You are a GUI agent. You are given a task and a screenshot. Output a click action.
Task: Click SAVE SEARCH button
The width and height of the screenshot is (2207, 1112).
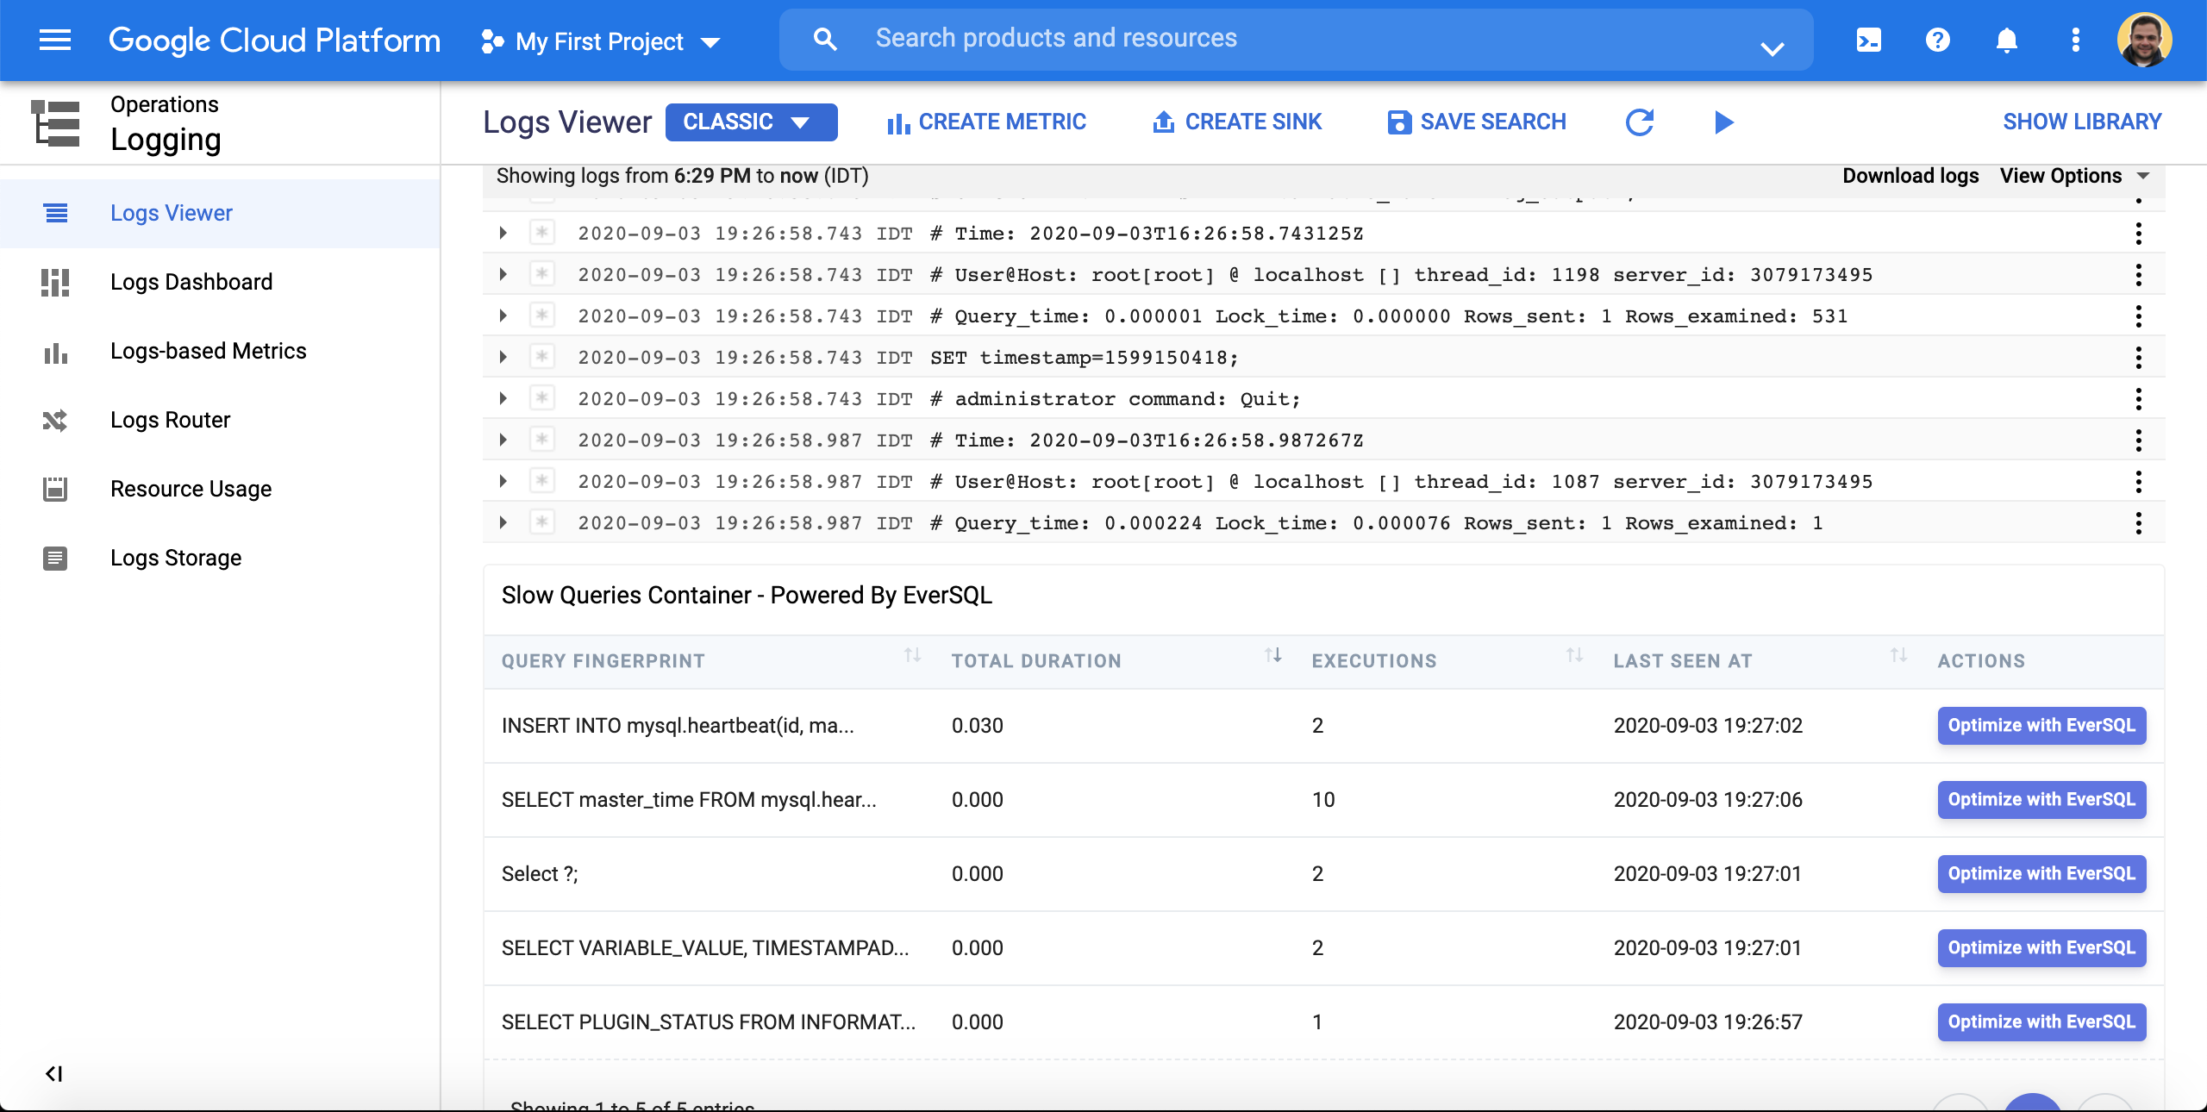pyautogui.click(x=1477, y=122)
